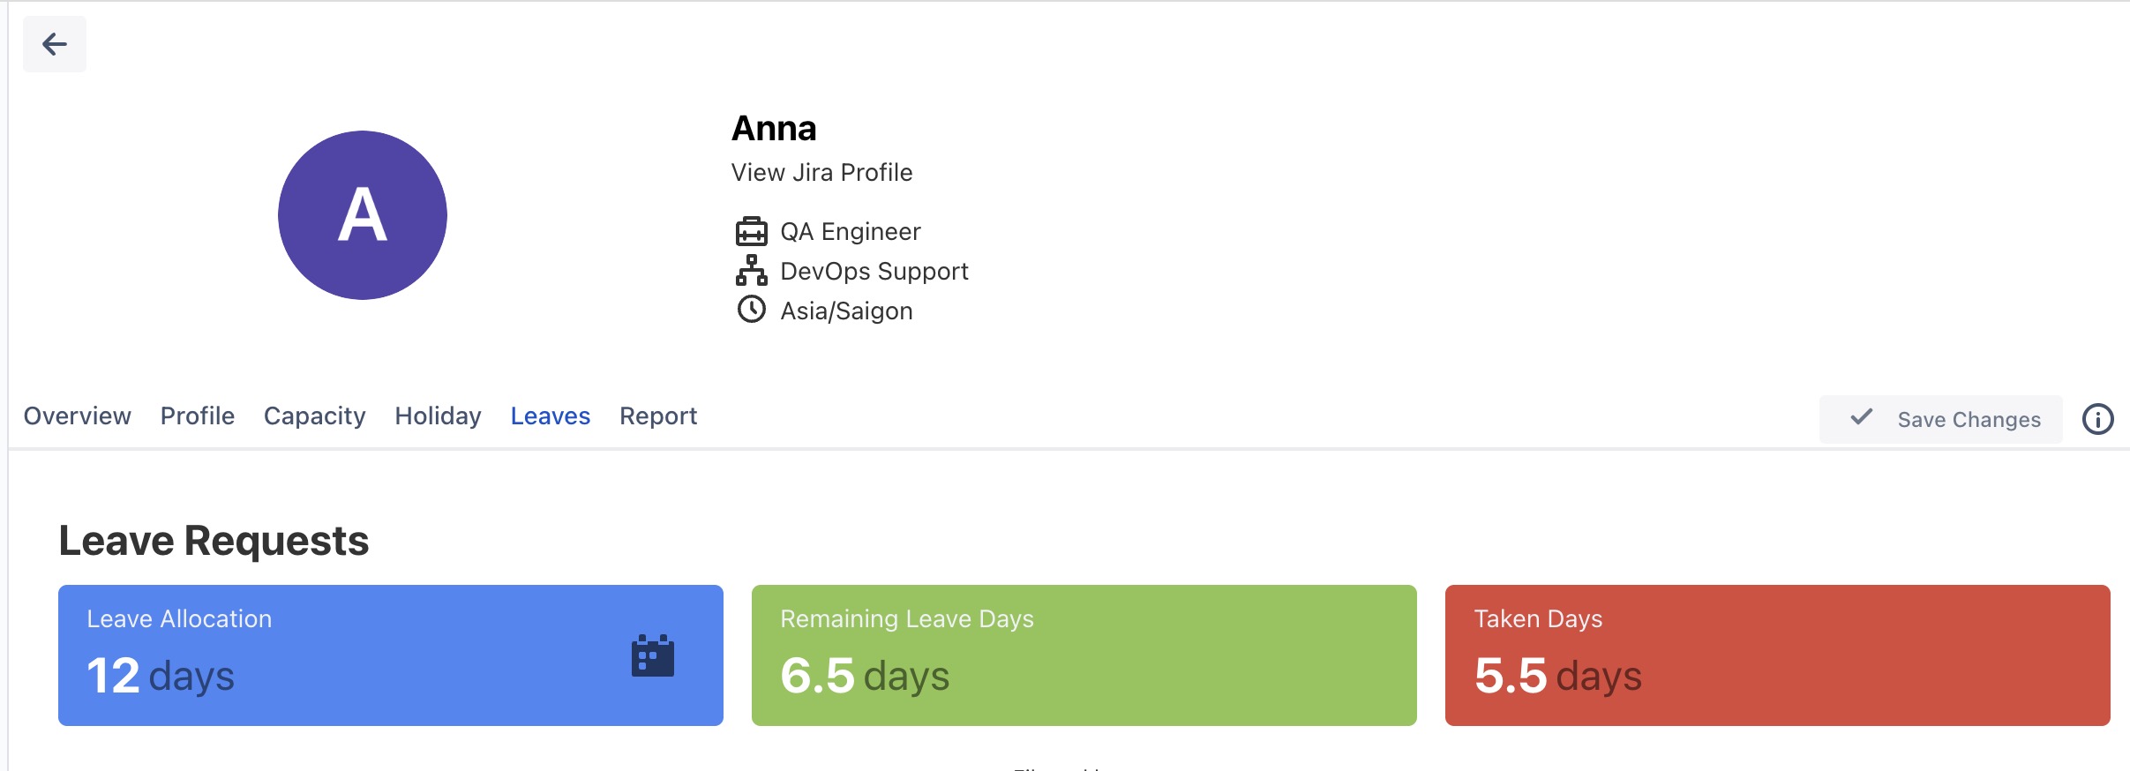Click the info circle icon

(x=2097, y=419)
